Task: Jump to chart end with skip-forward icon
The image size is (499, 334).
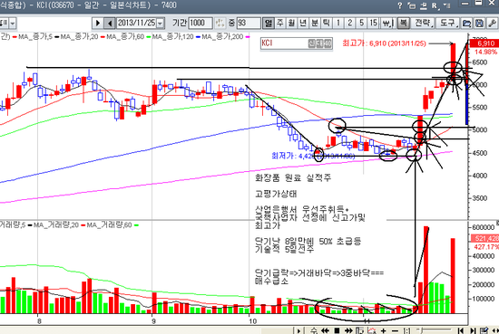Action: coord(473,330)
